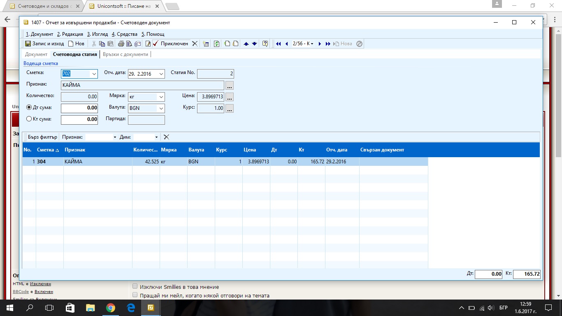The image size is (562, 316).
Task: Click the calculator-sheet icon in toolbar
Action: 206,44
